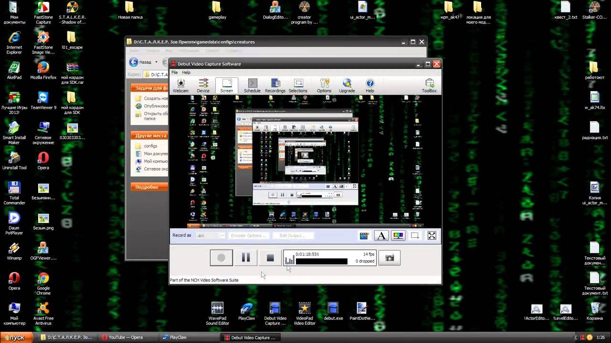Click the Winamp desktop icon
Image resolution: width=611 pixels, height=343 pixels.
[x=14, y=251]
